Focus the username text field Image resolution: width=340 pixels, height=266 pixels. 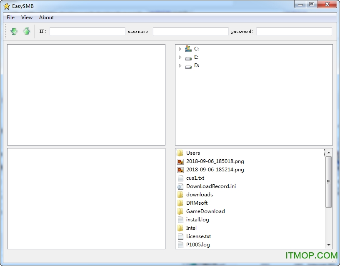point(190,31)
